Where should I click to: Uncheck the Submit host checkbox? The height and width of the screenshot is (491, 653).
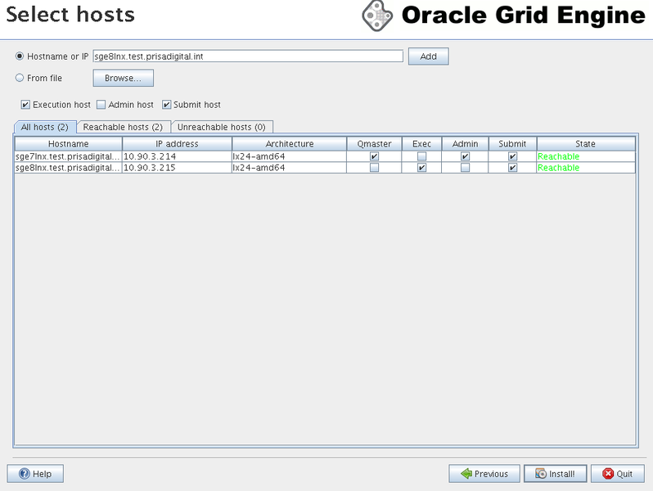[167, 105]
